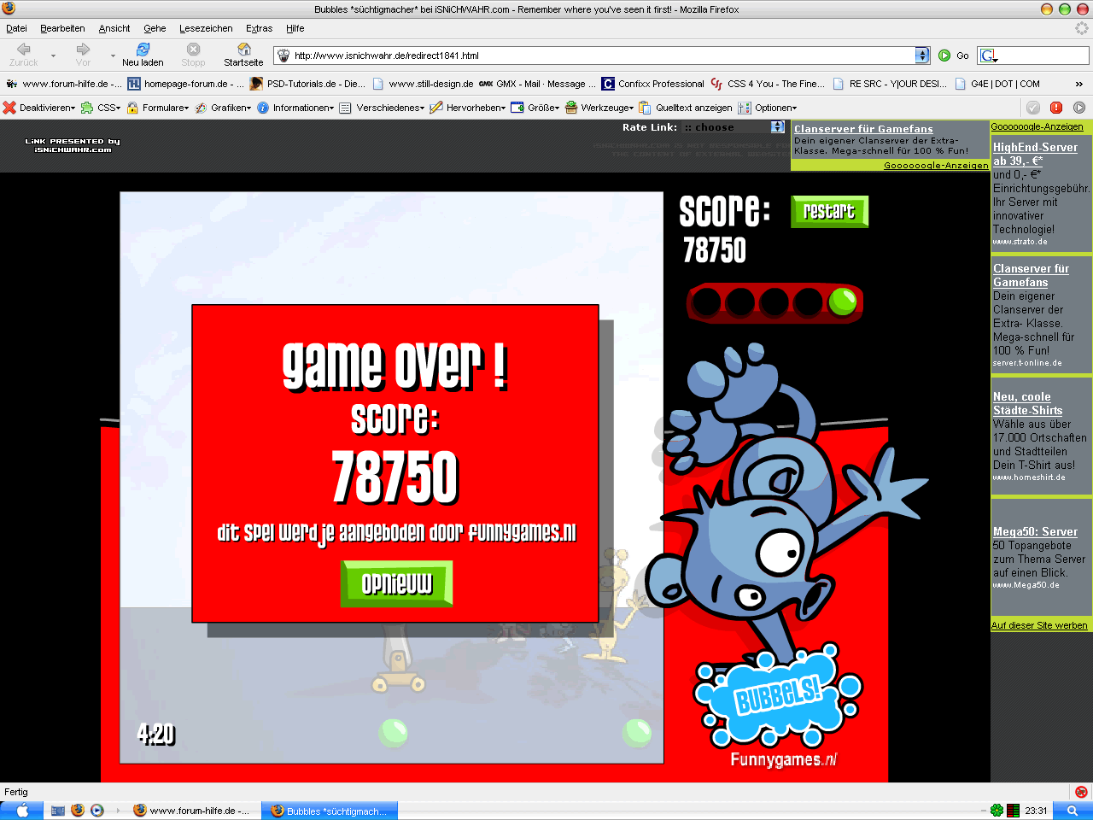
Task: Click the green restart button
Action: pyautogui.click(x=829, y=211)
